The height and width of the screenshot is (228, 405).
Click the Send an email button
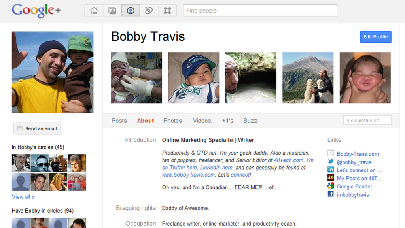[37, 128]
